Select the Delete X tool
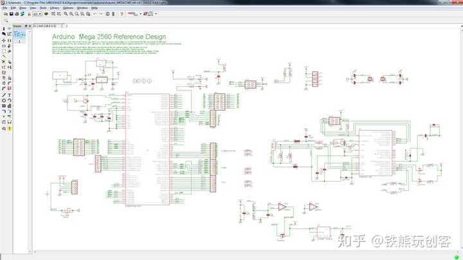The height and width of the screenshot is (260, 463). [4, 61]
